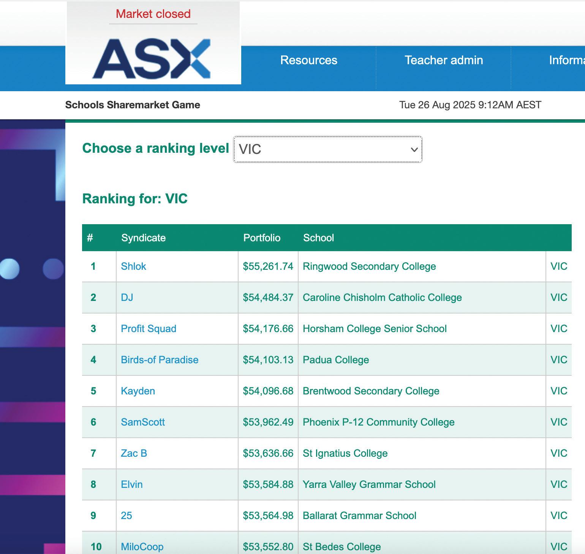Open the syndicate named 25
Image resolution: width=585 pixels, height=554 pixels.
click(x=126, y=516)
